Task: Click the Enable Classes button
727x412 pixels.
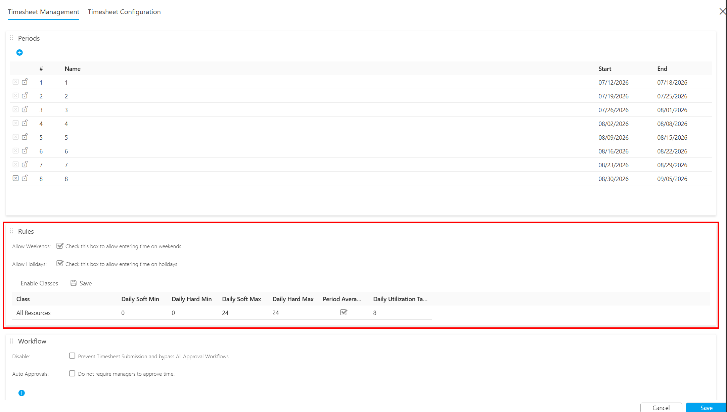Action: coord(39,283)
